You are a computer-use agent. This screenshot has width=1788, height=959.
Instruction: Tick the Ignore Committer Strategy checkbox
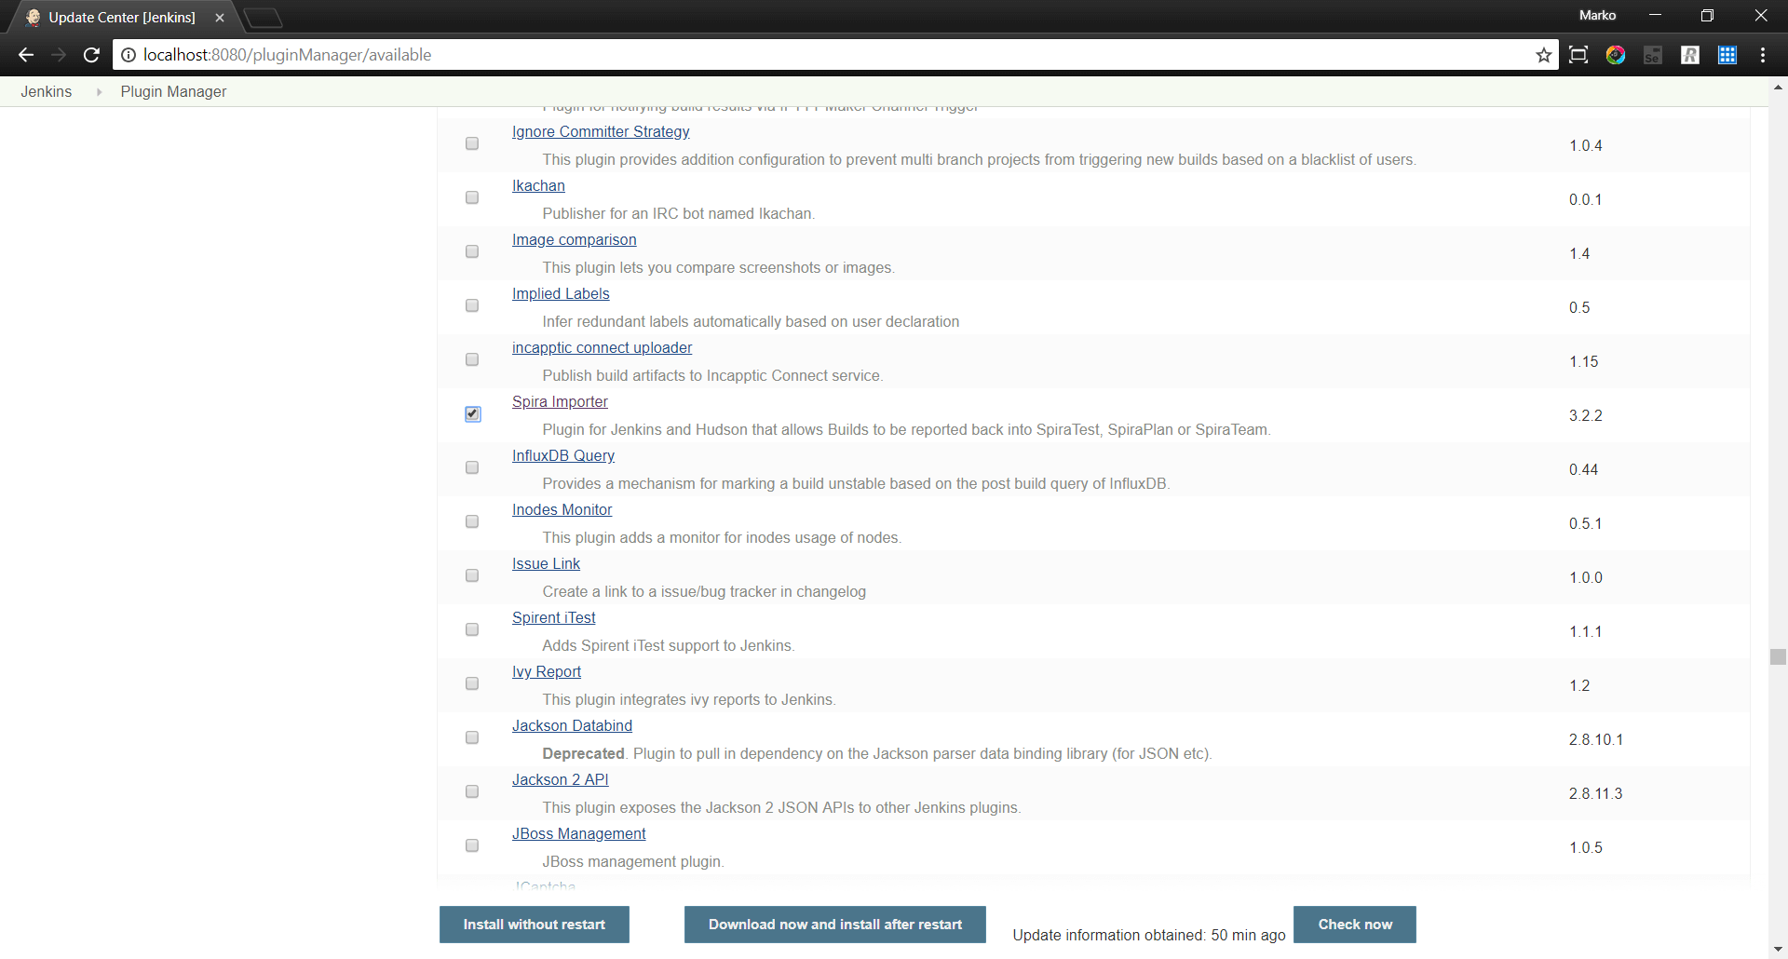[x=472, y=143]
